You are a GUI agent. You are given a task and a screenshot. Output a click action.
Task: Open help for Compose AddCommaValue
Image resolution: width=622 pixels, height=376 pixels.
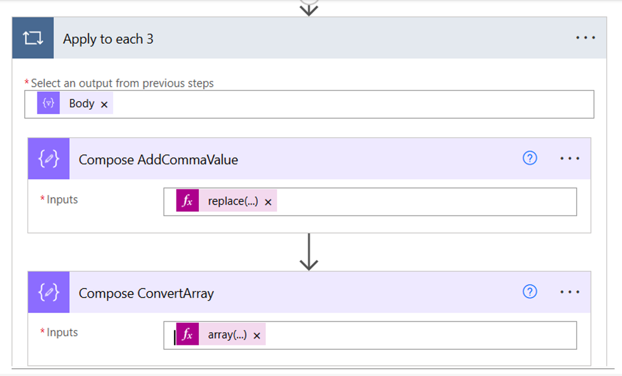[x=529, y=158]
